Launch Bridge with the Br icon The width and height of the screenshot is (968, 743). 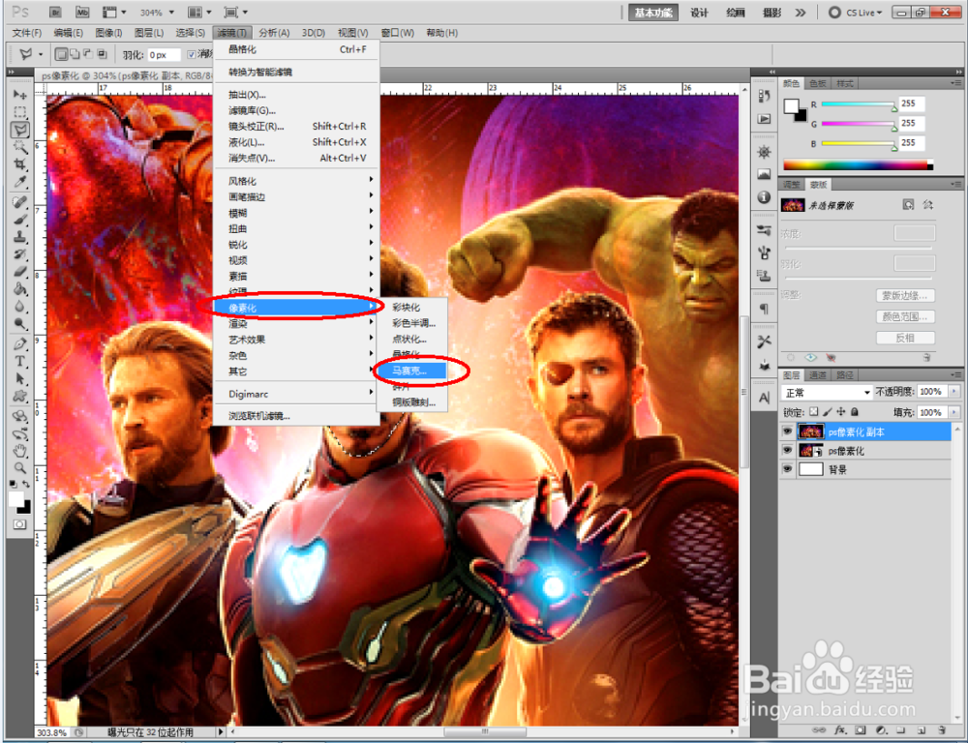pyautogui.click(x=55, y=12)
